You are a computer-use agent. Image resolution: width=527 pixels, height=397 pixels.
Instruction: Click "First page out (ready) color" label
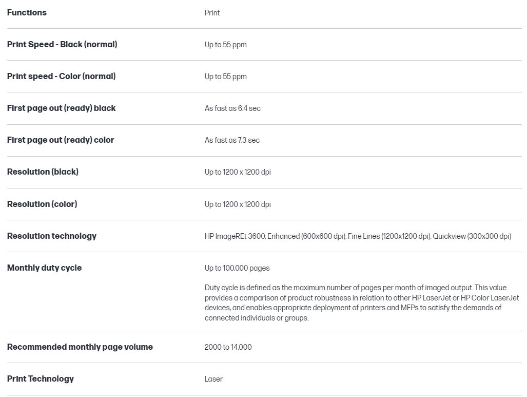tap(61, 140)
